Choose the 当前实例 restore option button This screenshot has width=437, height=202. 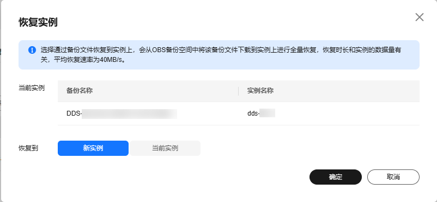point(165,148)
